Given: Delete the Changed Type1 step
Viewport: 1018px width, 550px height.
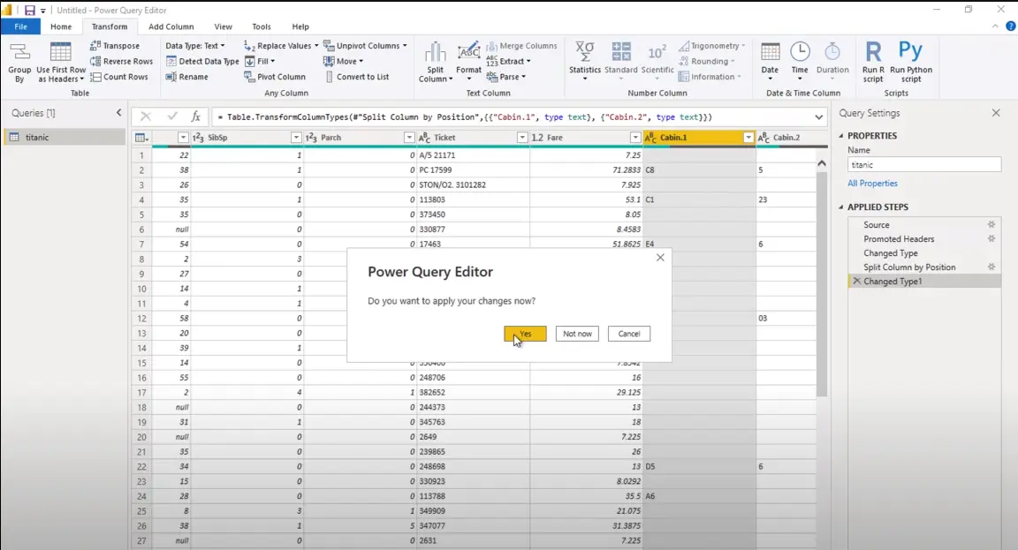Looking at the screenshot, I should 856,281.
